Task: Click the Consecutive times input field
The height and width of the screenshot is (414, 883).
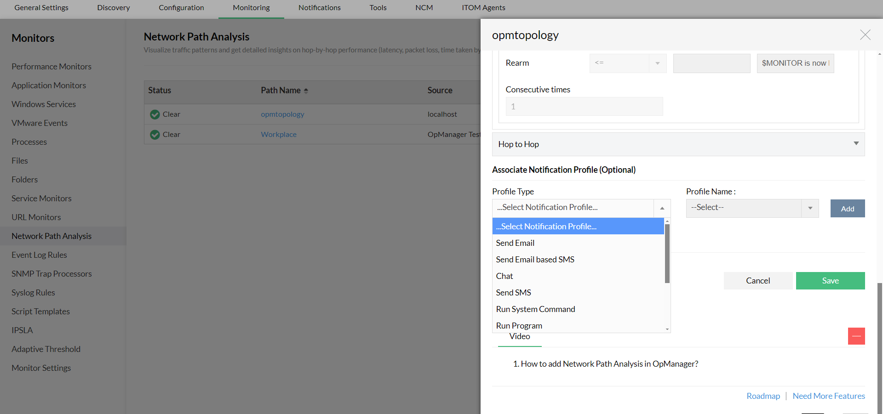Action: coord(584,107)
